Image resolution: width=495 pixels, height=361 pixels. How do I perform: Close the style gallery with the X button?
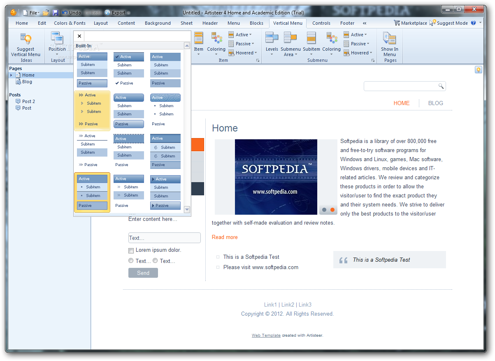click(79, 36)
